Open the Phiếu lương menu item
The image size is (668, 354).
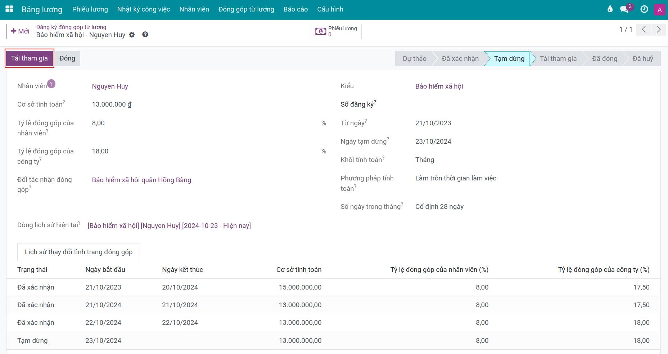tap(90, 9)
